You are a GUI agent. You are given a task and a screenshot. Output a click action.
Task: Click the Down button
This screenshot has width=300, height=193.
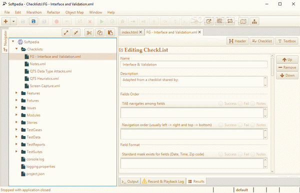click(x=287, y=75)
